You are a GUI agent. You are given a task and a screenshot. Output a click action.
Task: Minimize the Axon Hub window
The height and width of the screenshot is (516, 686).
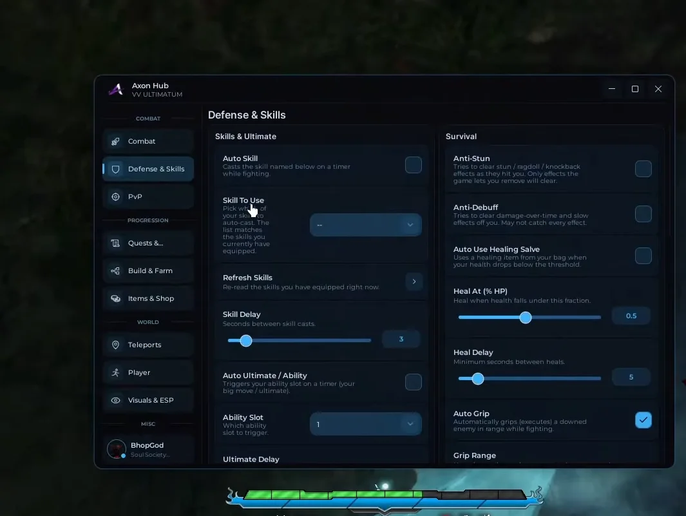pos(612,89)
